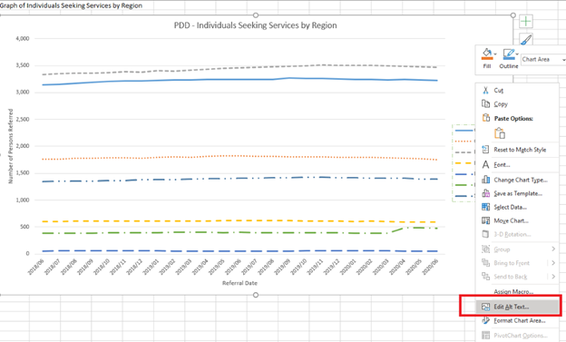Click the Select Data icon
Screen dimensions: 566x342
486,207
